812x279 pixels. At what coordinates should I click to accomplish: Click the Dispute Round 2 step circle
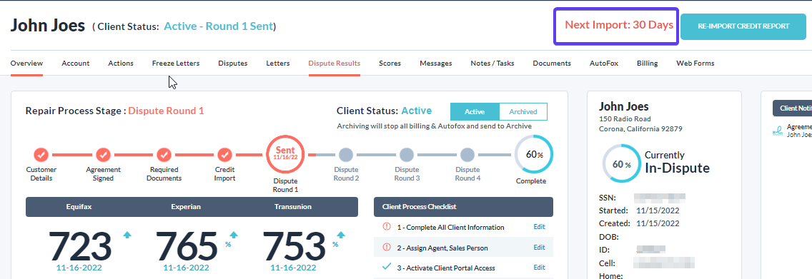click(x=346, y=154)
